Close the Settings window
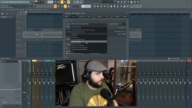This screenshot has height=108, width=192. coord(128,13)
